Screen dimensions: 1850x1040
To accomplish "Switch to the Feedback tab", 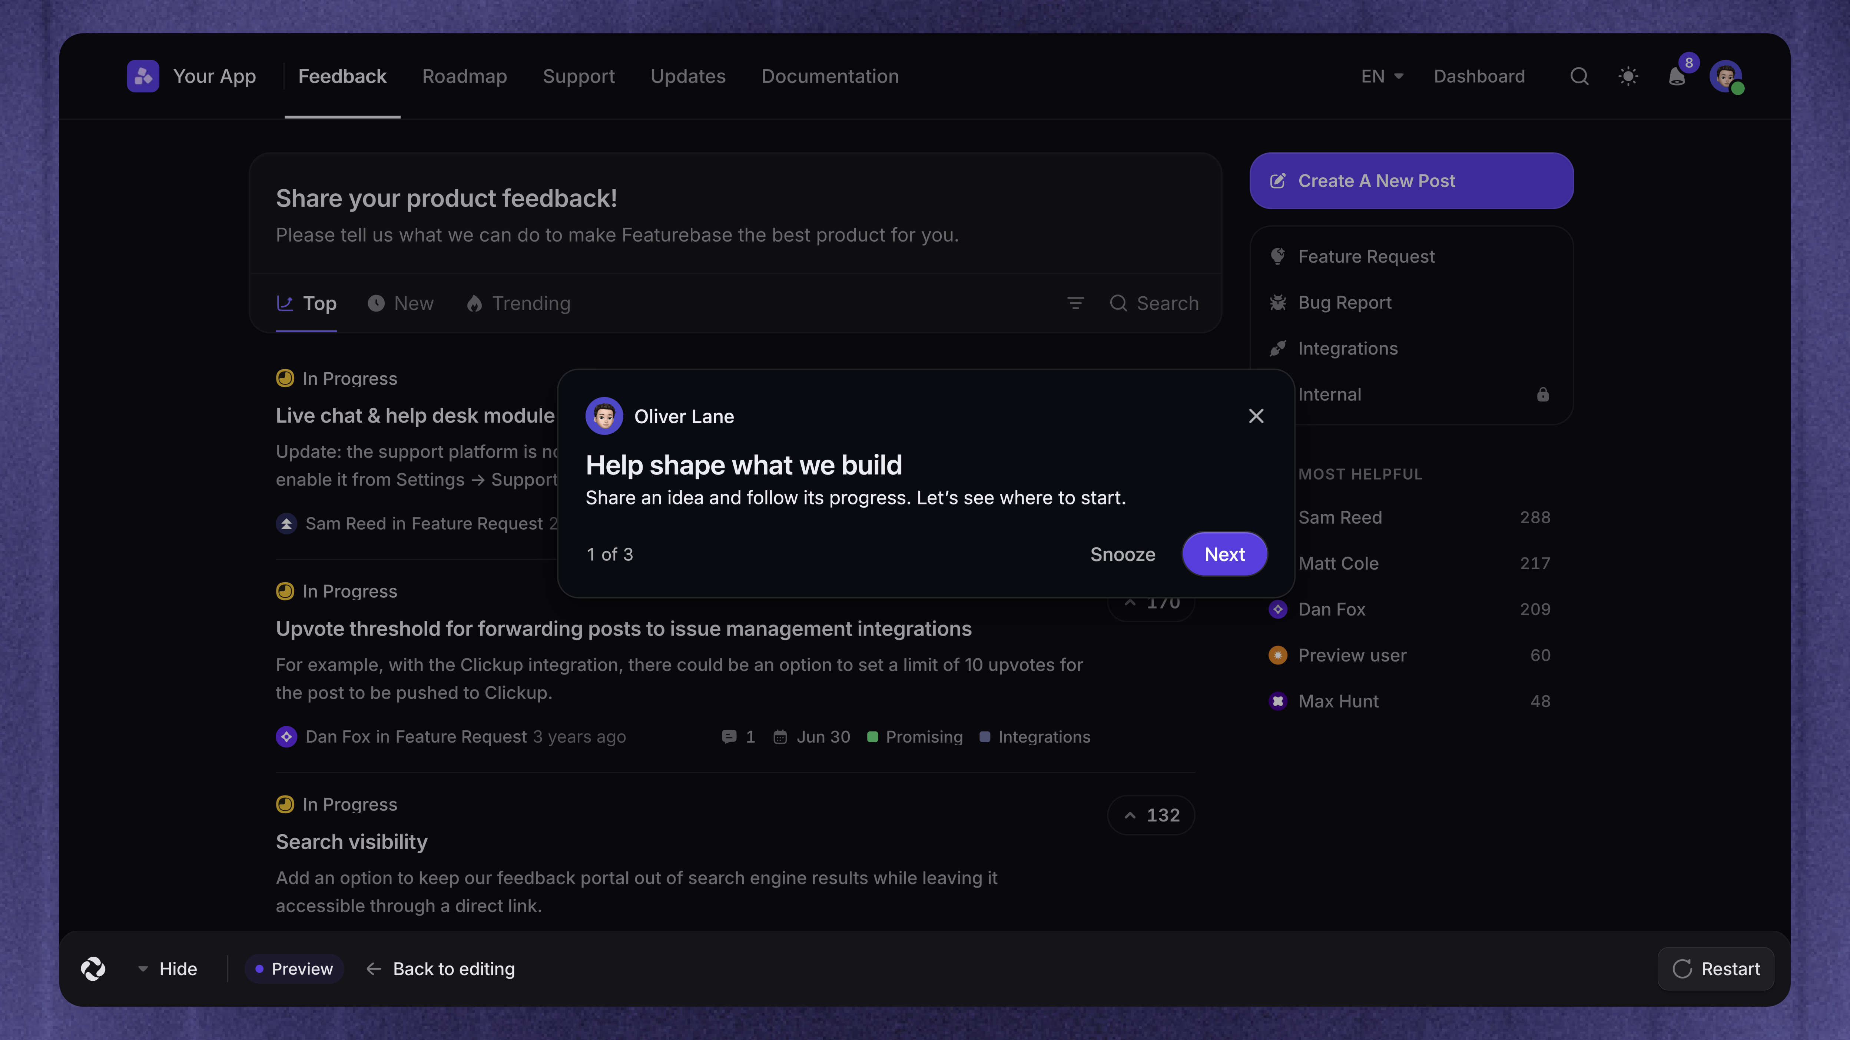I will 342,76.
